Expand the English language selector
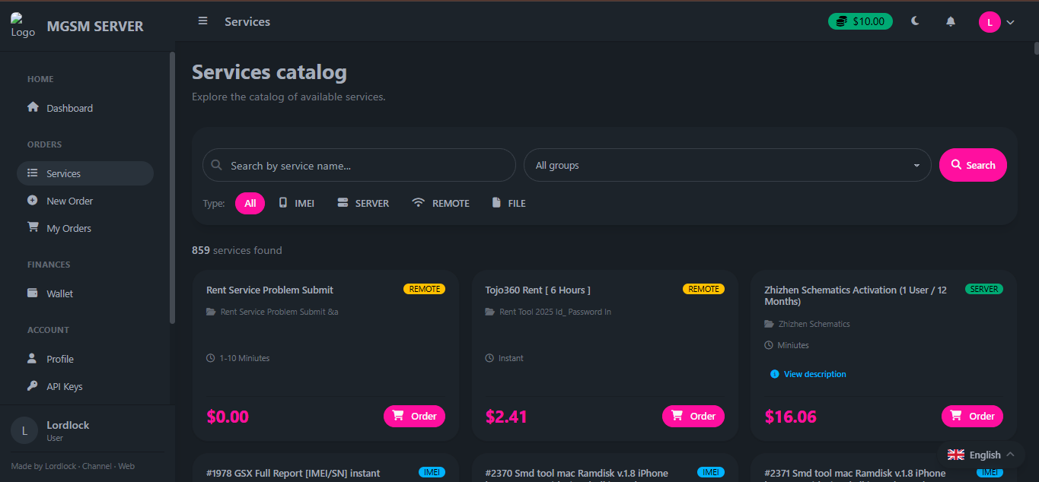Screen dimensions: 1039x482 tap(980, 455)
